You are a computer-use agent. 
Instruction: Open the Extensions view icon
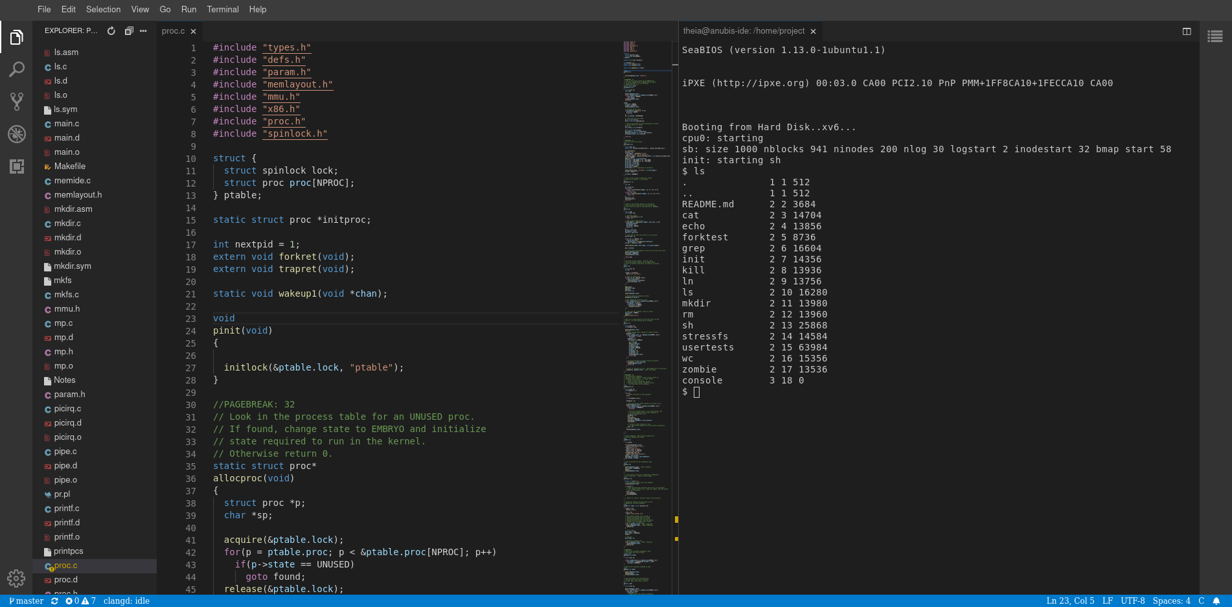point(17,166)
